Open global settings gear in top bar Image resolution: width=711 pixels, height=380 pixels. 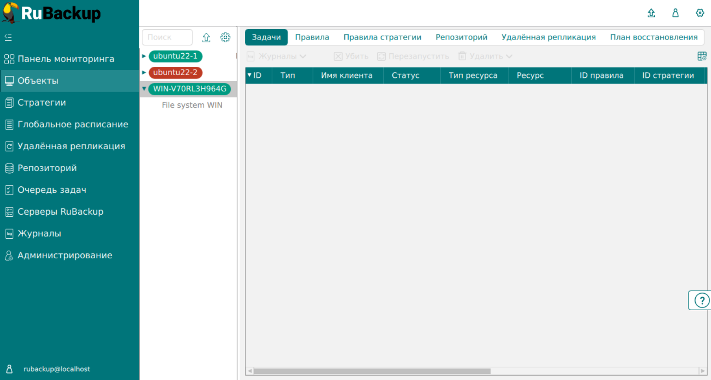point(700,13)
